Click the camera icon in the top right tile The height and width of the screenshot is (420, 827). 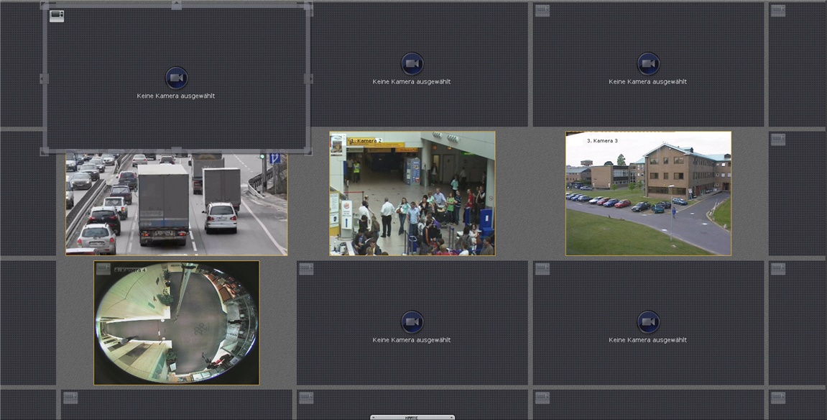pyautogui.click(x=648, y=63)
